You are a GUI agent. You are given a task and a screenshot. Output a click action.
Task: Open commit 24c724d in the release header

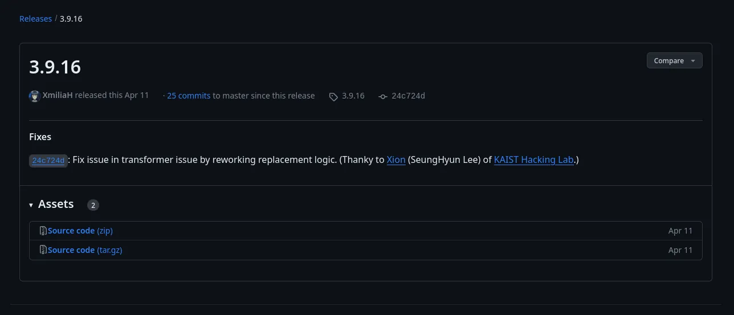pyautogui.click(x=408, y=96)
